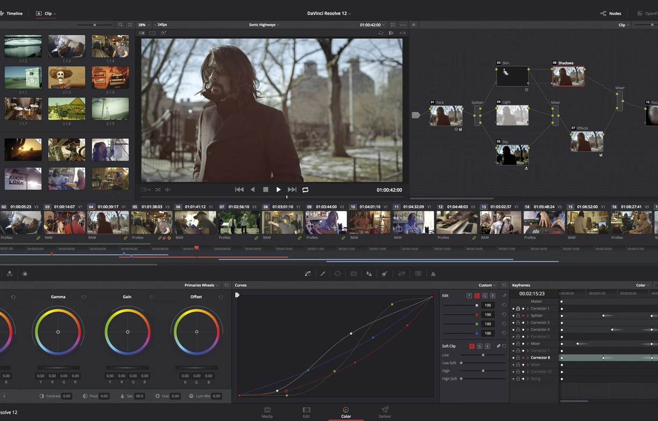Open the Sonic Highways timeline dropdown

pos(264,24)
